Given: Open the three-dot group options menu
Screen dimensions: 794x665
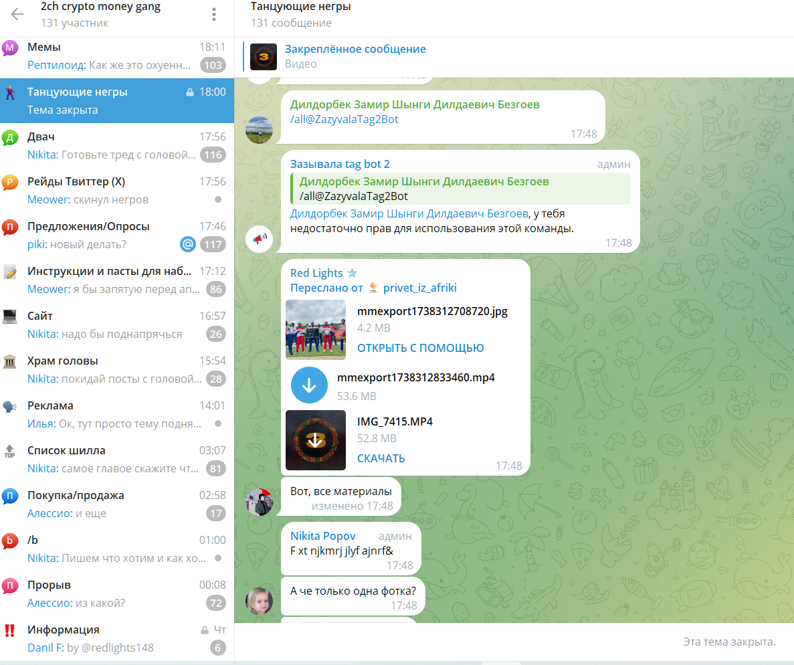Looking at the screenshot, I should pyautogui.click(x=214, y=14).
